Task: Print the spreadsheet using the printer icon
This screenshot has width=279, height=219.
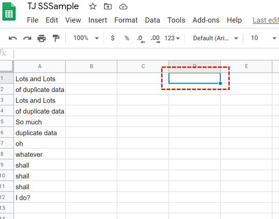Action: pyautogui.click(x=41, y=38)
